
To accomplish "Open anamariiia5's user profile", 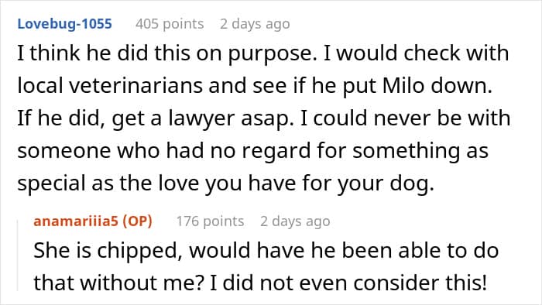I will click(76, 221).
